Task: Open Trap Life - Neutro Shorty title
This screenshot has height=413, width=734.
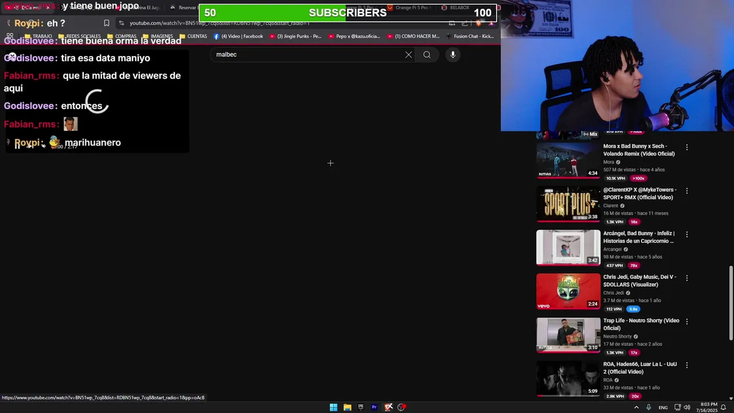Action: (x=641, y=324)
